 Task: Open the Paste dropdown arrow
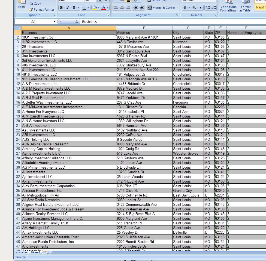[22, 10]
